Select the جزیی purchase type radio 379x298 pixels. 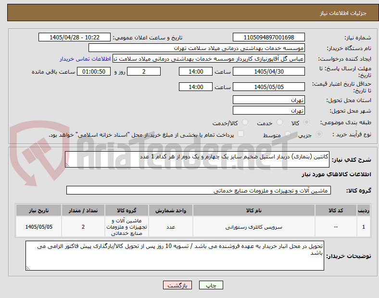pyautogui.click(x=319, y=134)
